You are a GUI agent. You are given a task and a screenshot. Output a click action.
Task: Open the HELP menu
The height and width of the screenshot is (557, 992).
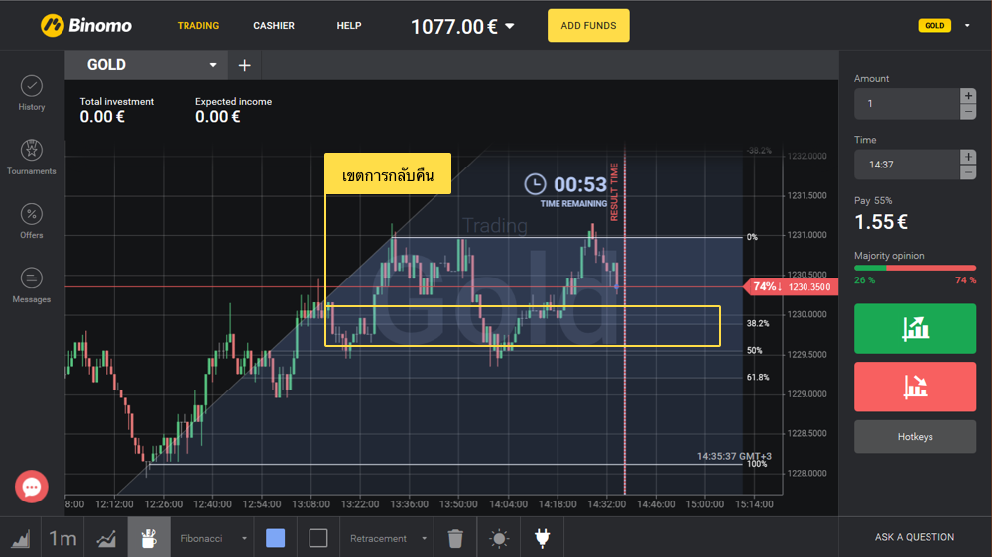click(x=349, y=26)
